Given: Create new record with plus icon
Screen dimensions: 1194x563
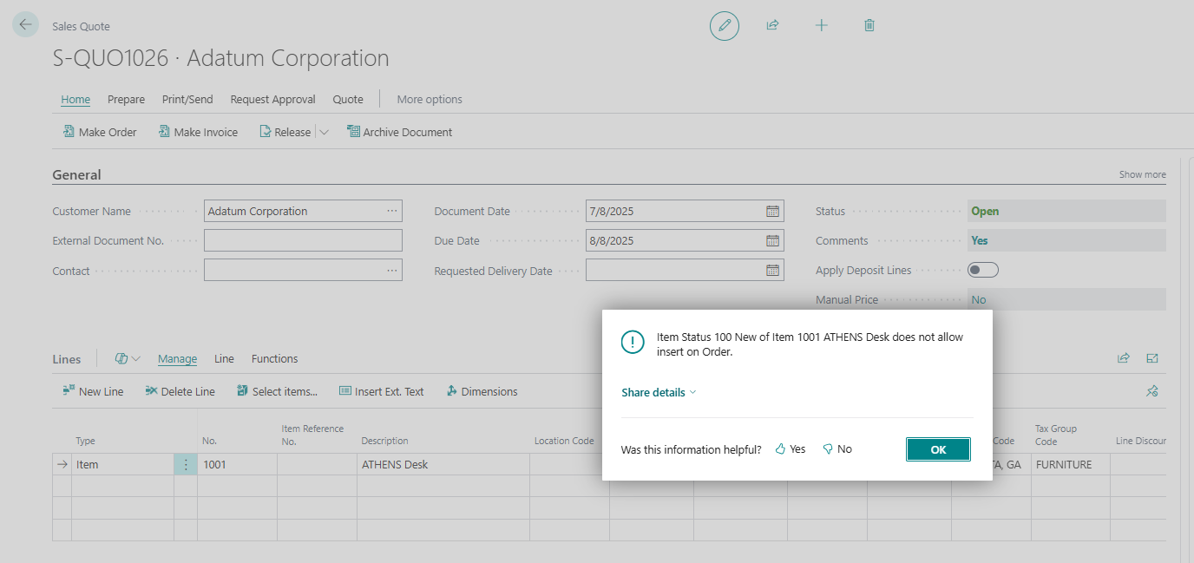Looking at the screenshot, I should click(x=821, y=26).
